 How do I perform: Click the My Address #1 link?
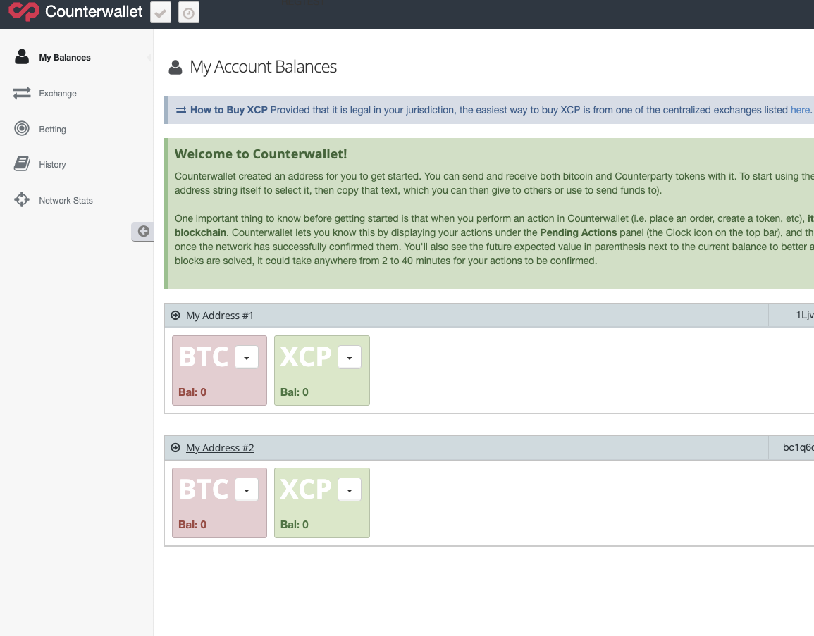click(x=220, y=316)
